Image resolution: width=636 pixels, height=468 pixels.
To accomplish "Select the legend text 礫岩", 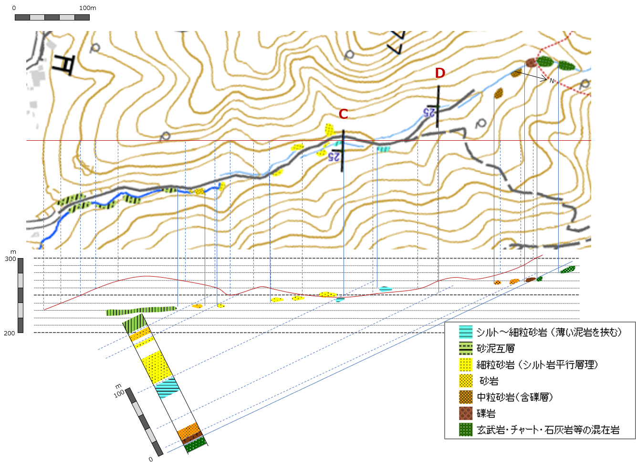I will pyautogui.click(x=486, y=413).
